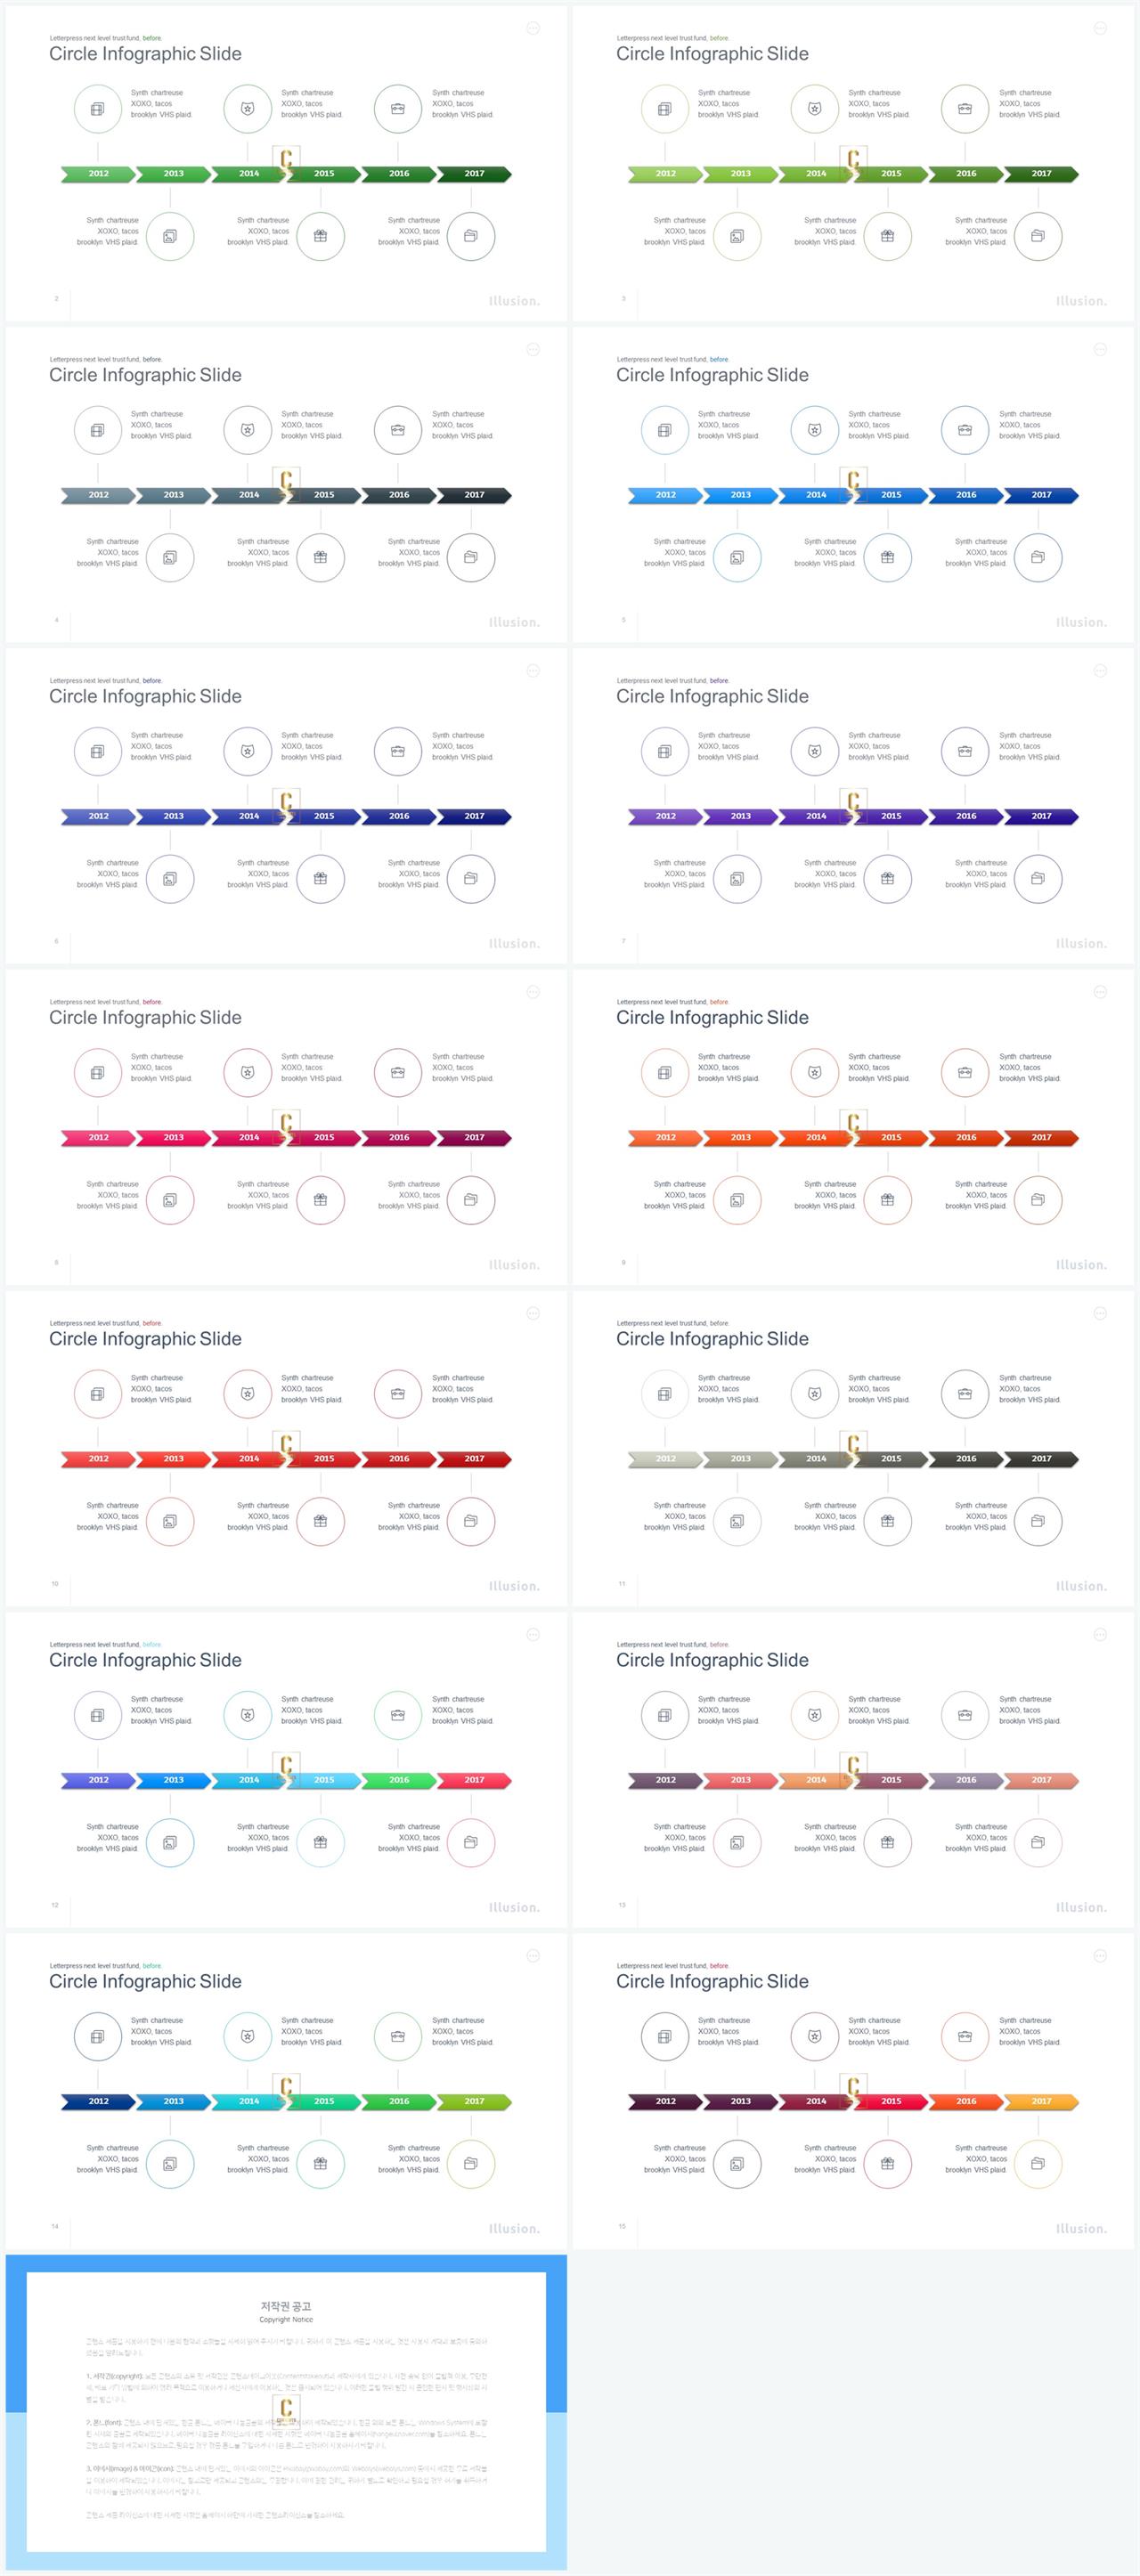Image resolution: width=1140 pixels, height=2576 pixels.
Task: Click the Circle Infographic Slide title on warm gray slide 11
Action: 712,1339
